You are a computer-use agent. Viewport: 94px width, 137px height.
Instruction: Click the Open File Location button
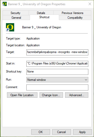[x=22, y=95]
